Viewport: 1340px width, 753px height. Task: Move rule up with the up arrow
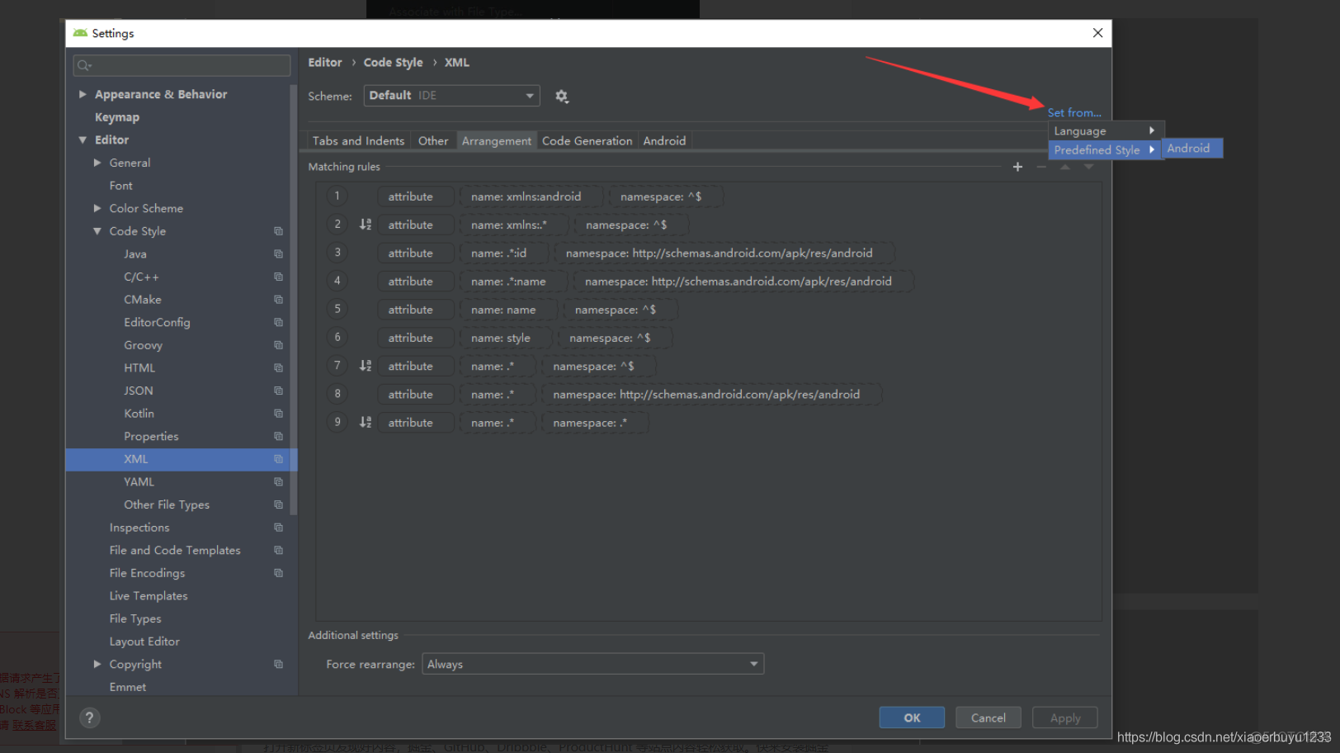tap(1065, 167)
